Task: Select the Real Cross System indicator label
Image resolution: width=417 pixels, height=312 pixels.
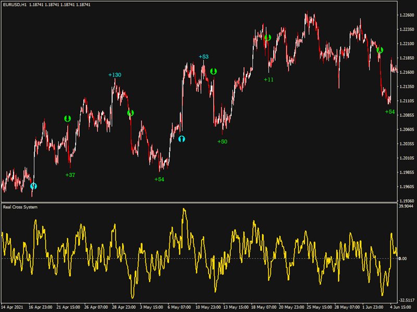Action: (x=20, y=207)
